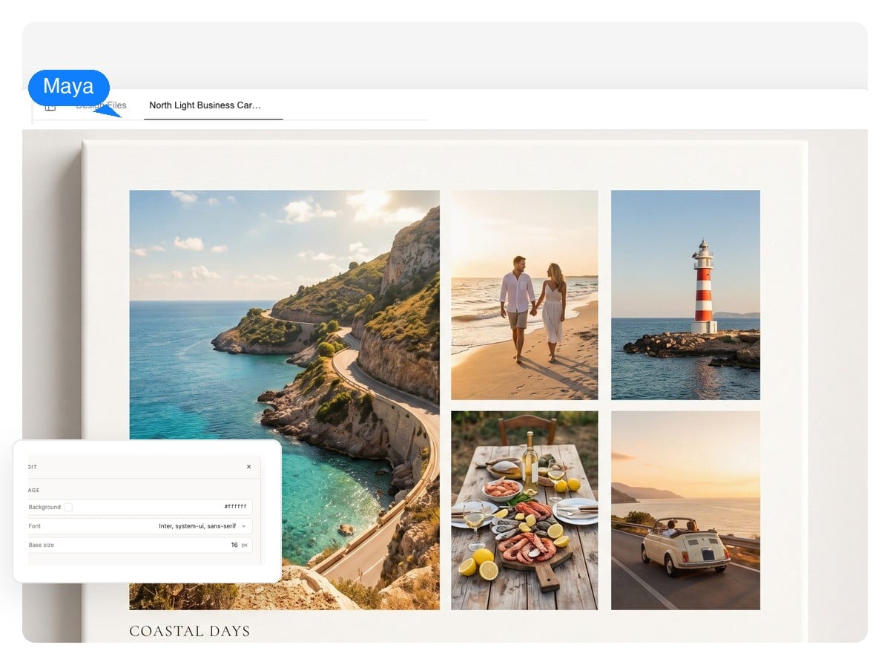Viewport: 890px width, 665px height.
Task: Close the edit panel with the X
Action: click(248, 467)
